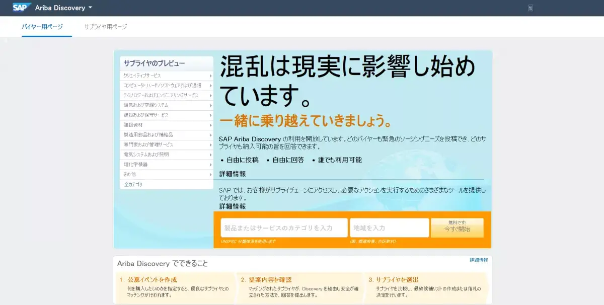Open the 詳細情報 link below the bullet list

[x=233, y=174]
